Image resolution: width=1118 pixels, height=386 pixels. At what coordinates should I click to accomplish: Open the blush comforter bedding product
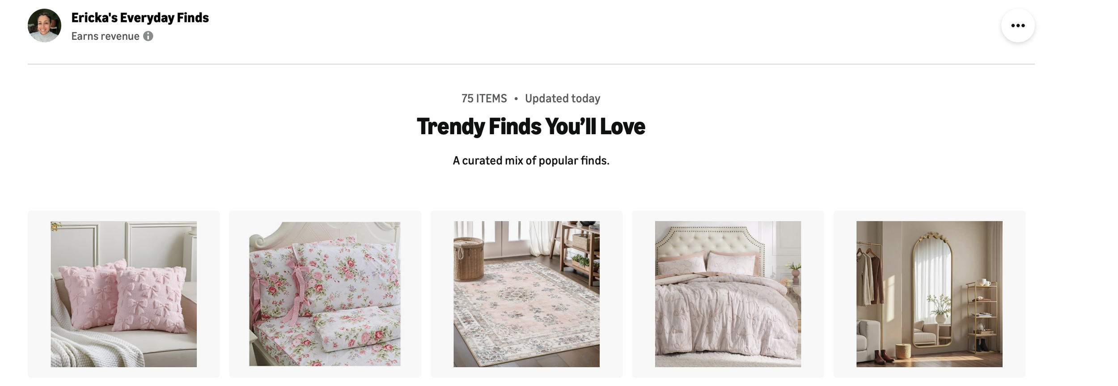point(728,294)
